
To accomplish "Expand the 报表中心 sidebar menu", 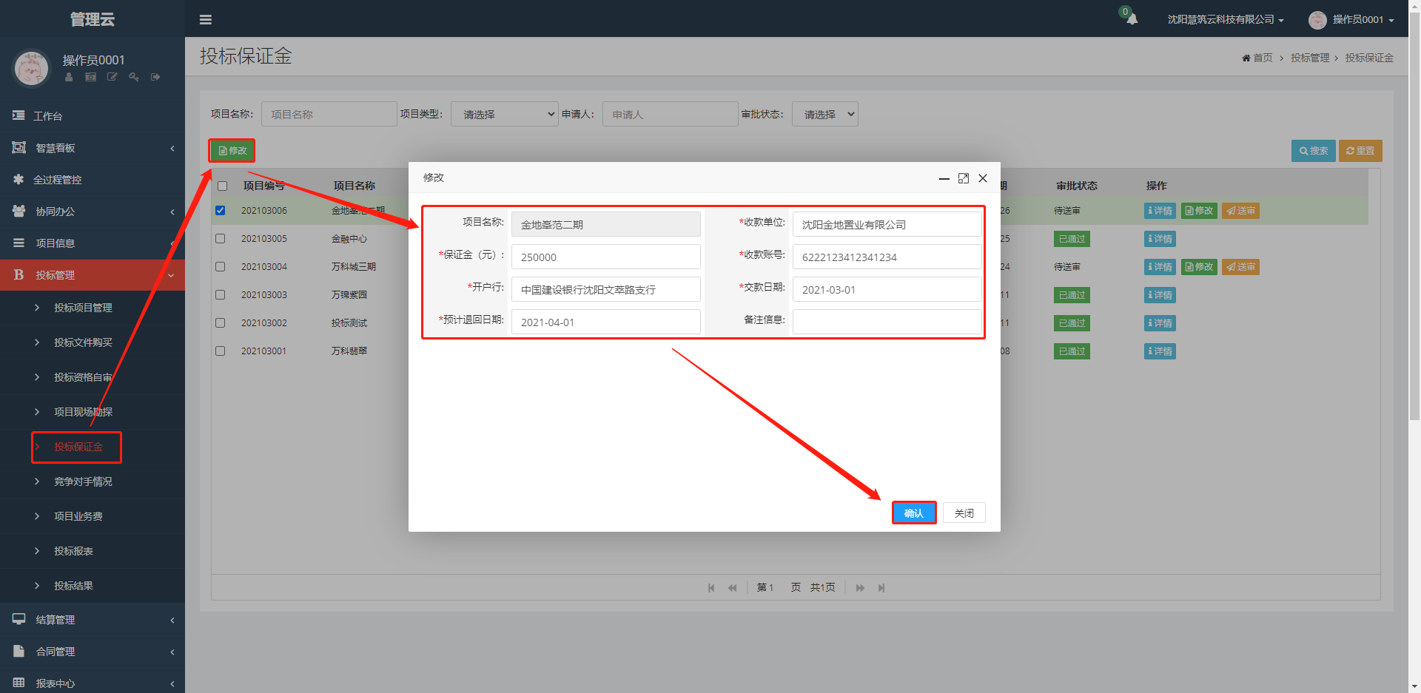I will point(93,683).
